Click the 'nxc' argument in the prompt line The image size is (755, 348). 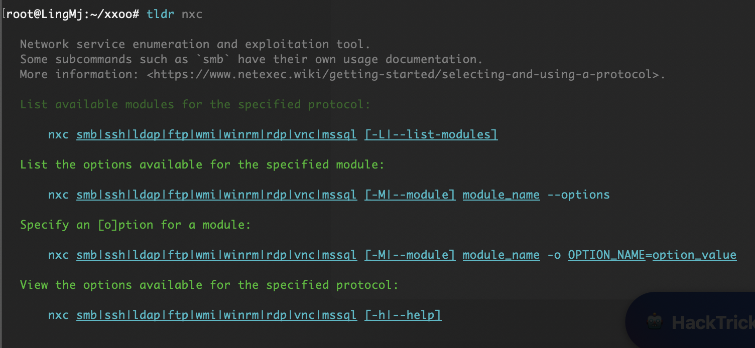click(x=192, y=14)
